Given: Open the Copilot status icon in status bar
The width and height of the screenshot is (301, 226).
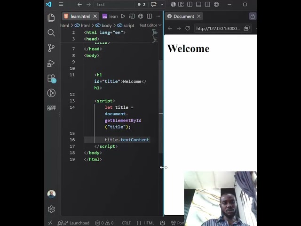Looking at the screenshot, I should point(162,223).
